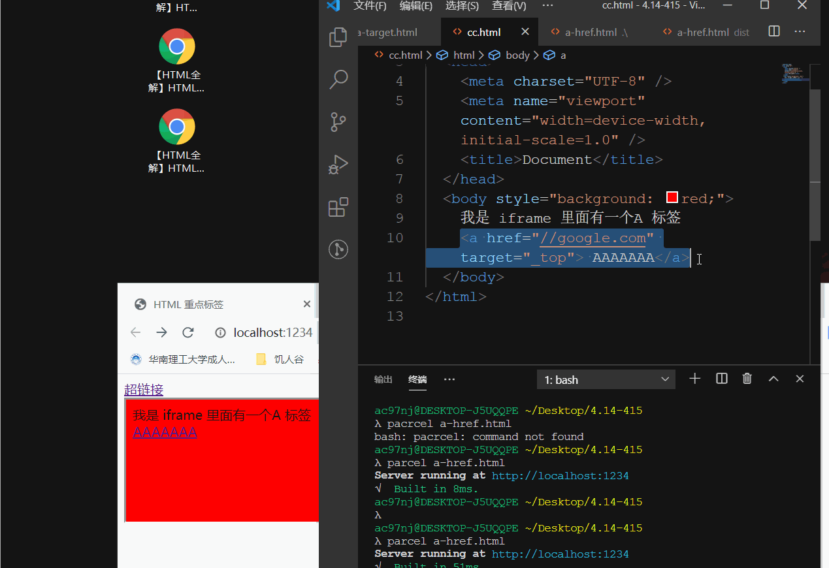This screenshot has height=568, width=829.
Task: Open the 文件(F) menu
Action: coord(370,6)
